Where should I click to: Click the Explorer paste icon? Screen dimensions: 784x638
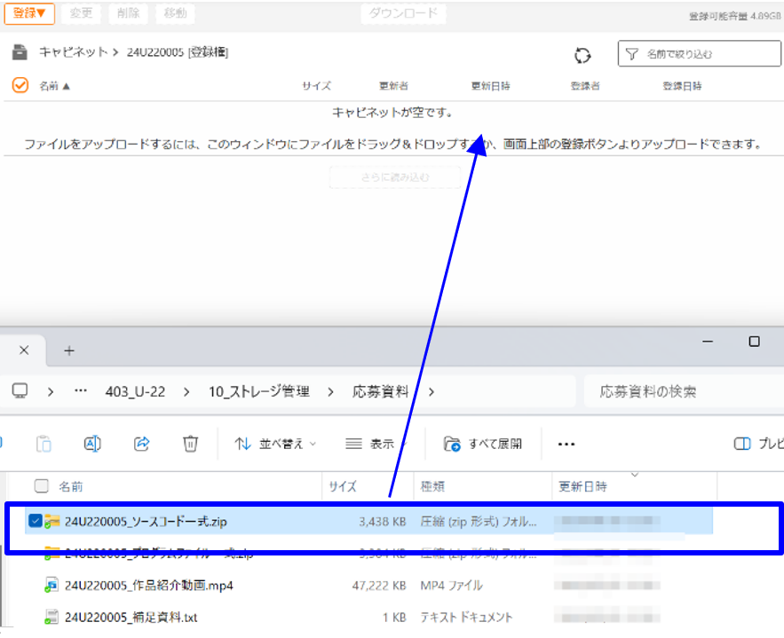[x=44, y=444]
